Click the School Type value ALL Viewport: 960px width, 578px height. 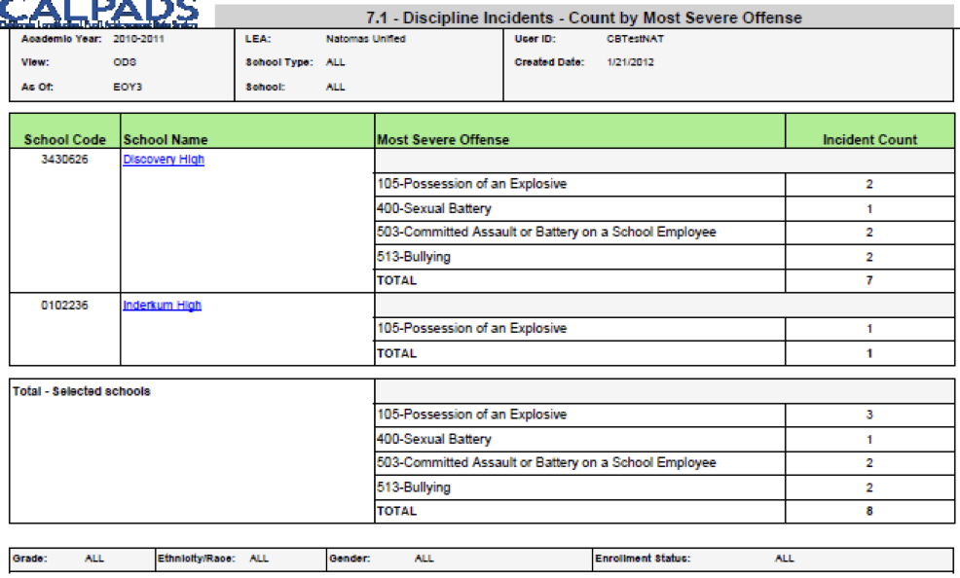coord(336,62)
